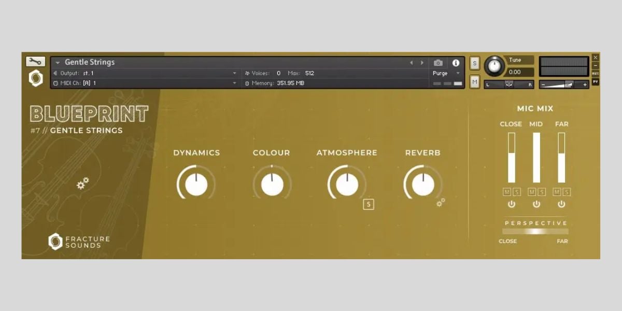The width and height of the screenshot is (622, 311).
Task: Click the PERSPECTIVE label
Action: tap(536, 223)
